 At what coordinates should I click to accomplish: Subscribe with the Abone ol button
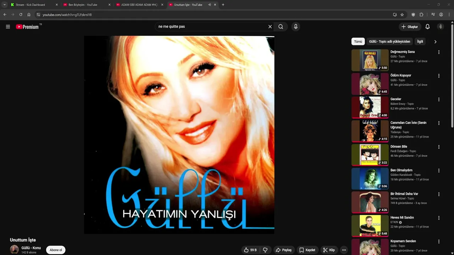pyautogui.click(x=56, y=250)
